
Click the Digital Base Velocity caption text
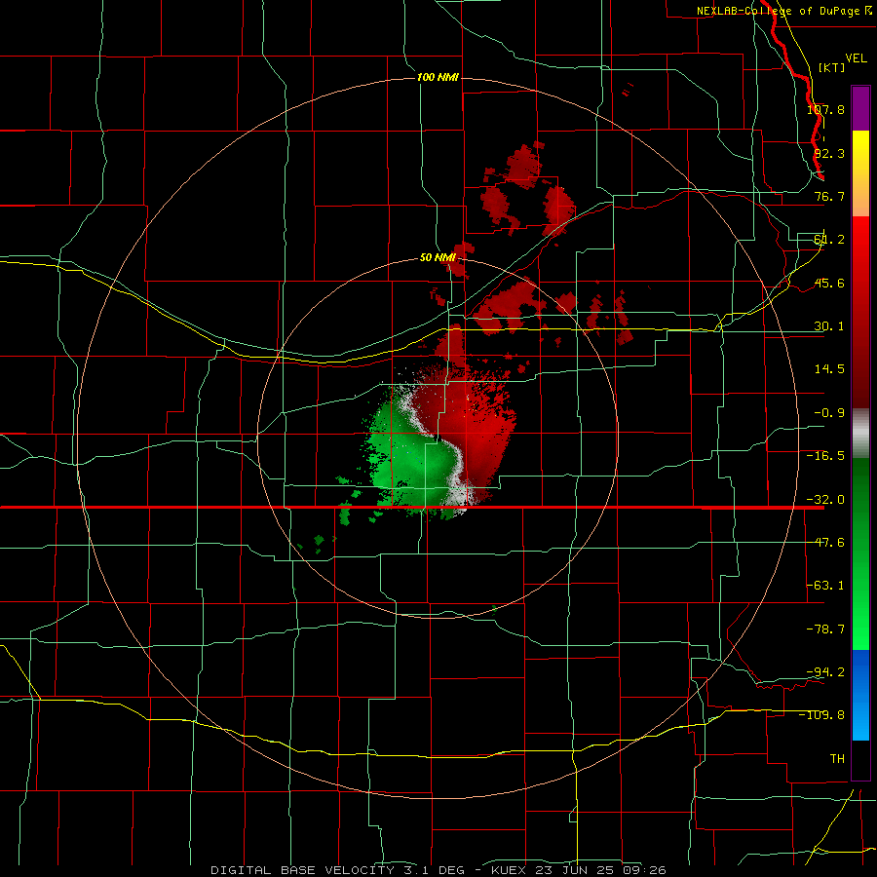click(438, 870)
